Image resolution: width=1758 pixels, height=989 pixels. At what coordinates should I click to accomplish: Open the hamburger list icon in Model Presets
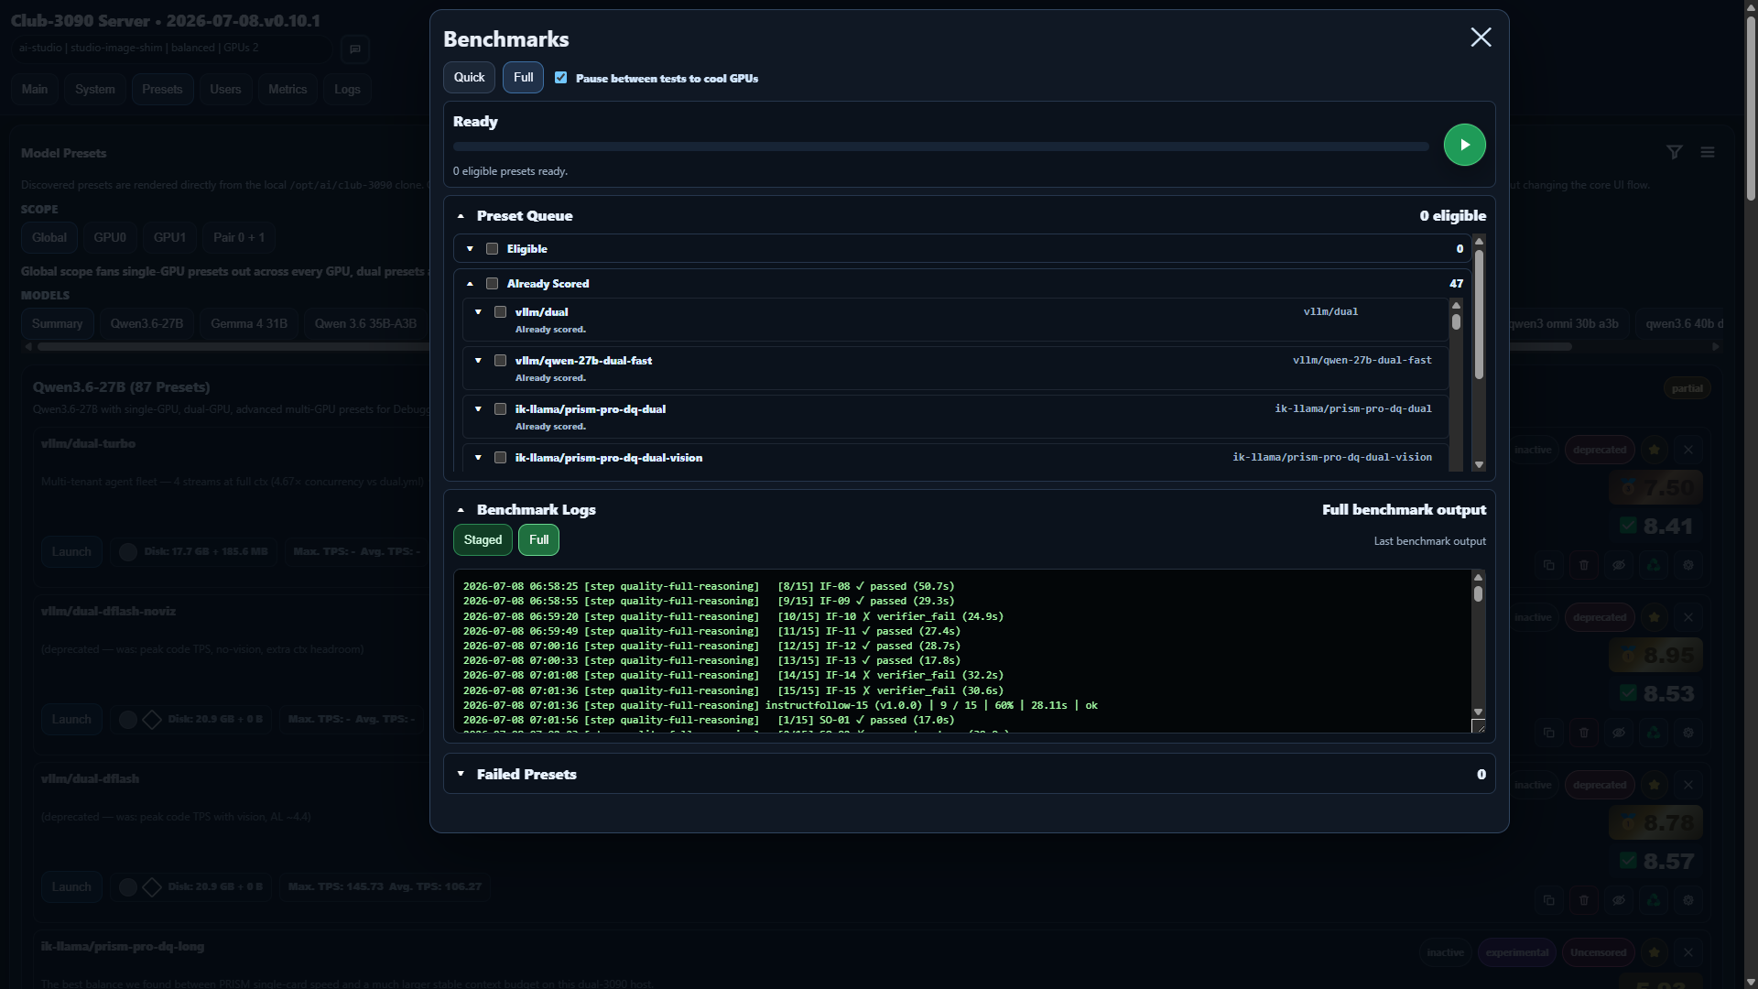(1708, 152)
